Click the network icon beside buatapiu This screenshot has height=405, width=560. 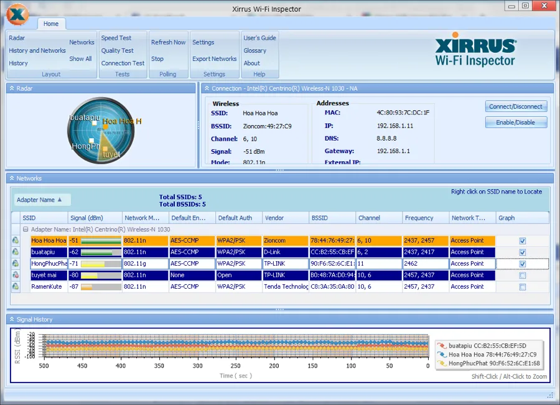point(15,252)
